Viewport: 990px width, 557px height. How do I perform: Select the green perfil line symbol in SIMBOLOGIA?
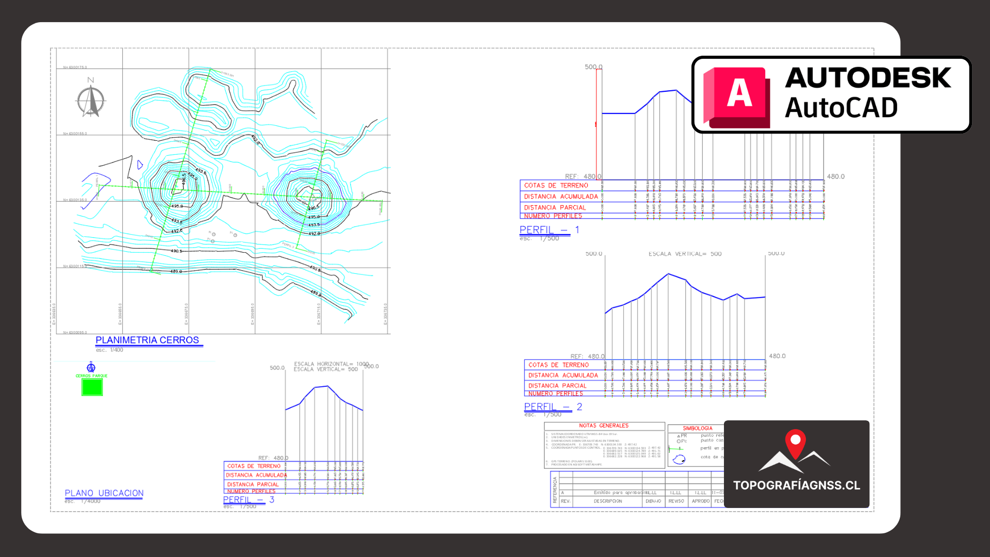pyautogui.click(x=676, y=449)
